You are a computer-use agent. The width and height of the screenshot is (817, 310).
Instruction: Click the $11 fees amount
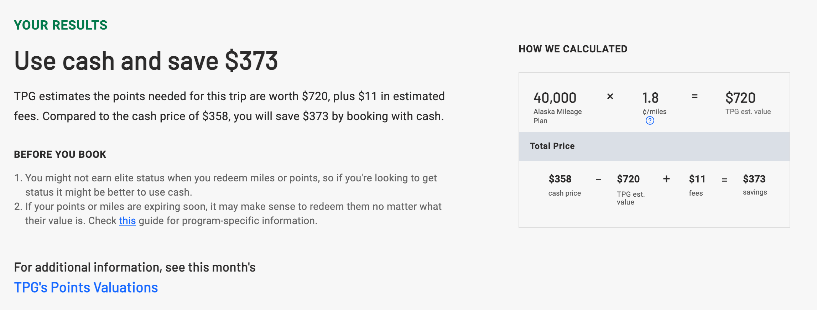click(x=697, y=179)
